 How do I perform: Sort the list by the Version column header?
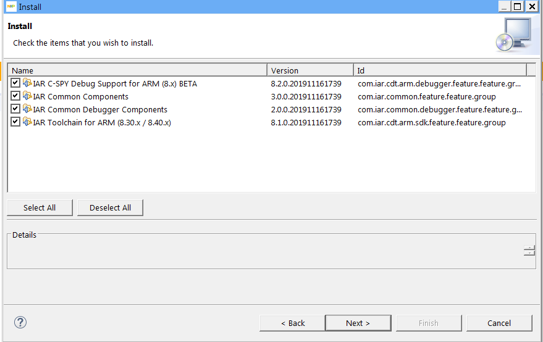[310, 70]
